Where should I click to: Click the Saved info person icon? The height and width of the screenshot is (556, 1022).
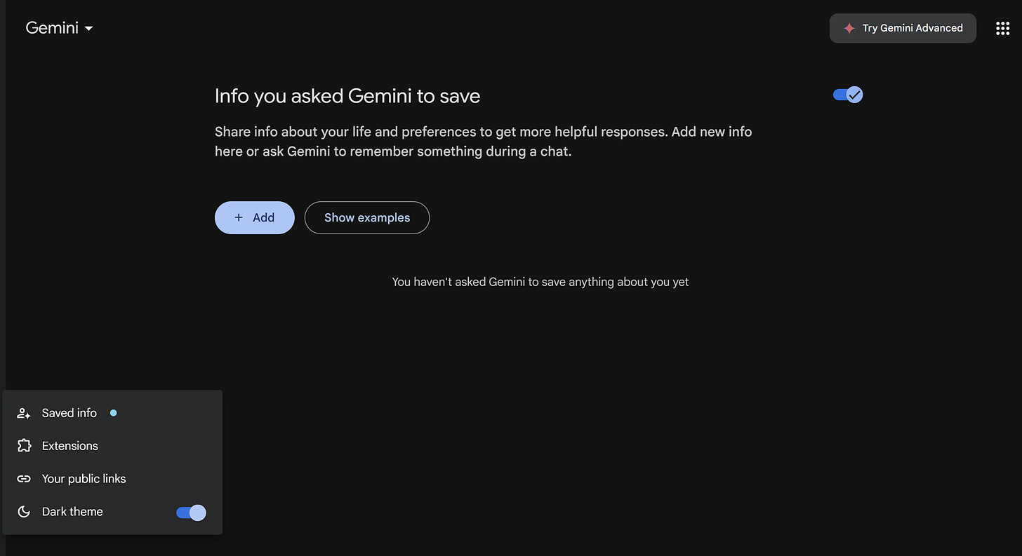[x=24, y=413]
